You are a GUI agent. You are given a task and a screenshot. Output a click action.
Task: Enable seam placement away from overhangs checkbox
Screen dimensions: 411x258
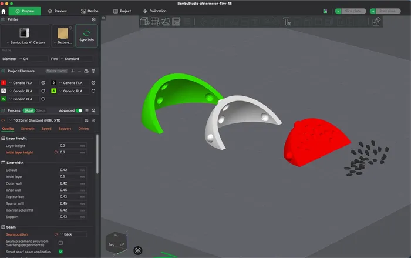(60, 243)
